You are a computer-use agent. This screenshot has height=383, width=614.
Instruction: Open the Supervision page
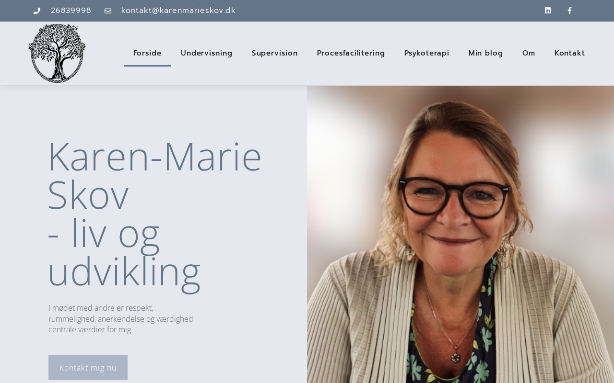(275, 53)
